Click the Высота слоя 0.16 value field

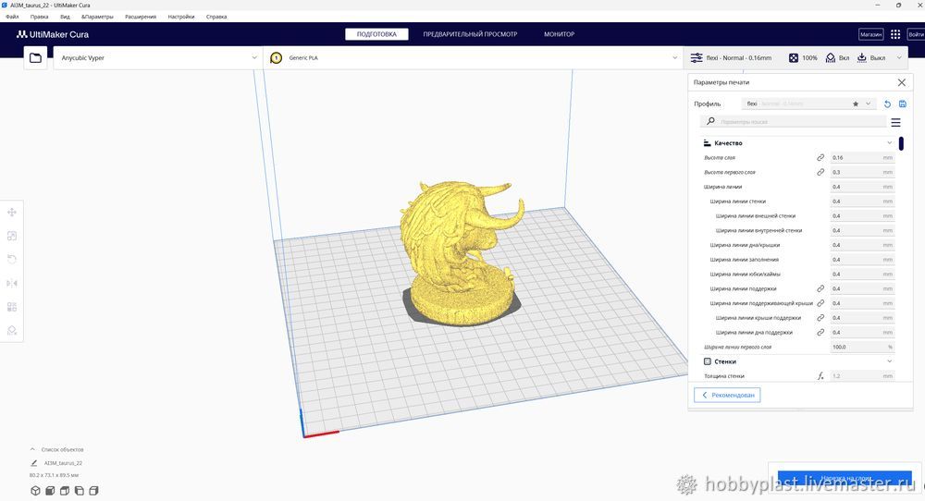coord(862,157)
